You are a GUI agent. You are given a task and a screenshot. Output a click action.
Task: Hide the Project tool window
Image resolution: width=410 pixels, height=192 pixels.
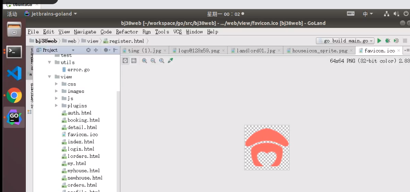[x=115, y=50]
